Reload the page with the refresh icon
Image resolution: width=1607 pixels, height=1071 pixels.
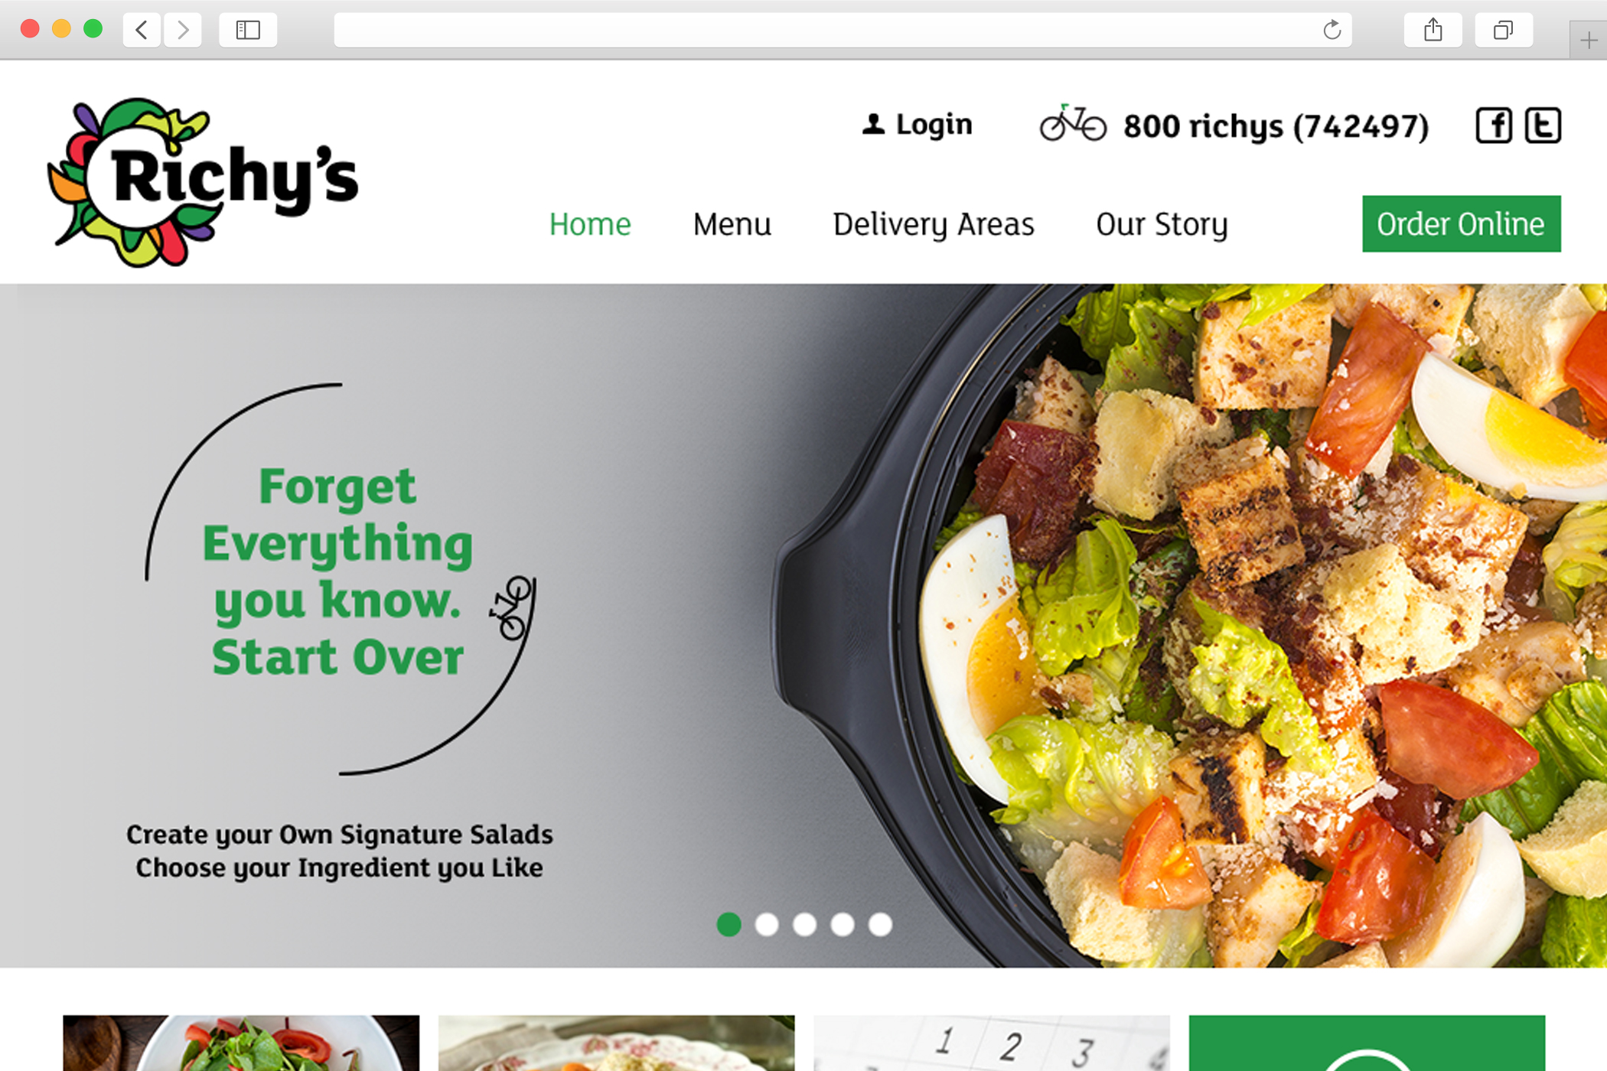click(x=1332, y=30)
